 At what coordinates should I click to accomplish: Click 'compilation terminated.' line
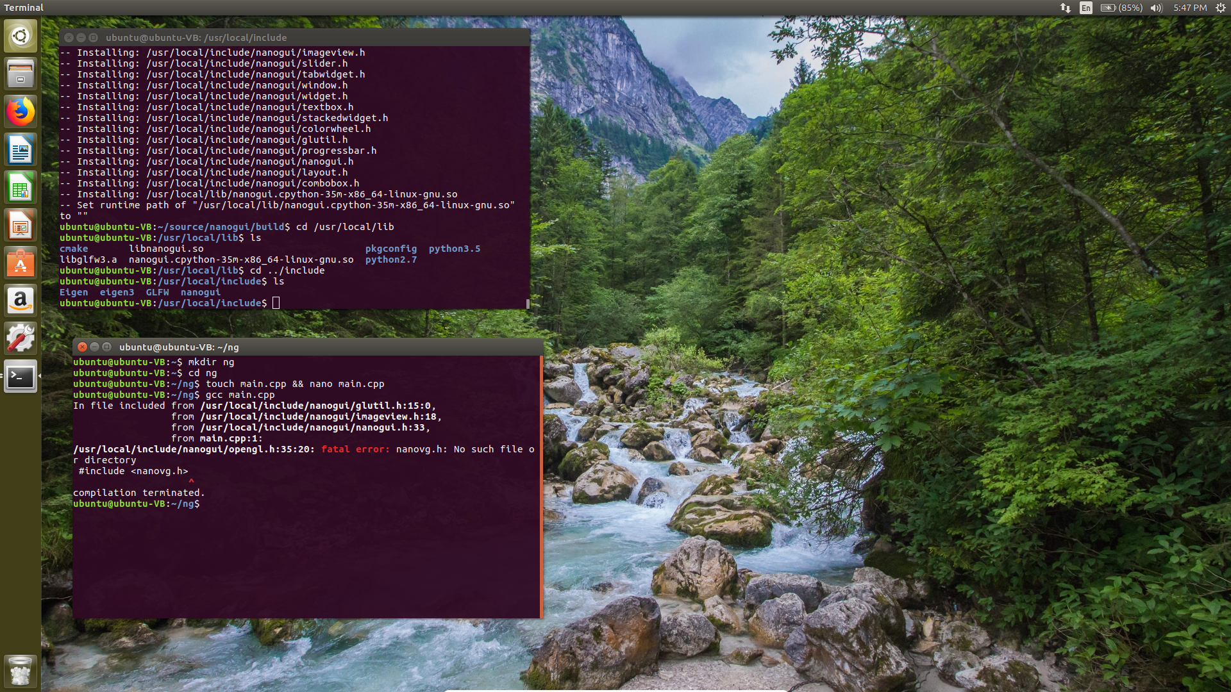coord(138,493)
